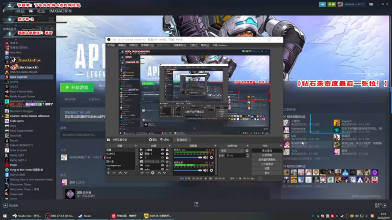The height and width of the screenshot is (220, 392).
Task: Click the green 开始游戏 play button
Action: 77,88
